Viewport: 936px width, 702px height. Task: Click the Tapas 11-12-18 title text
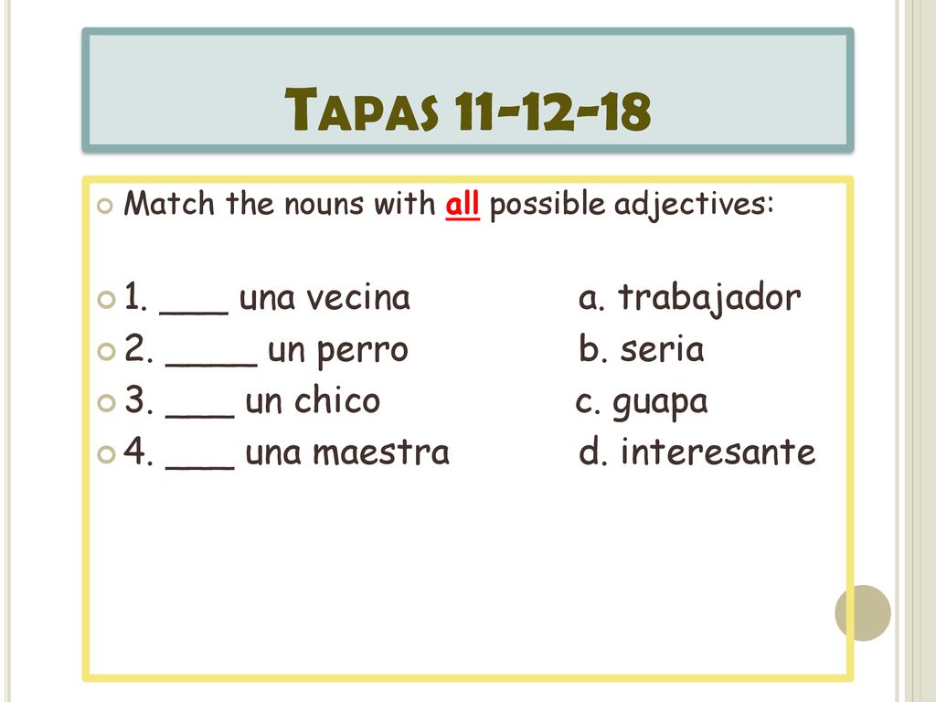[x=467, y=110]
